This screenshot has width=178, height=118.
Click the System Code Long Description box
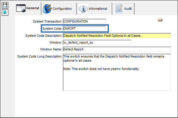point(117,72)
